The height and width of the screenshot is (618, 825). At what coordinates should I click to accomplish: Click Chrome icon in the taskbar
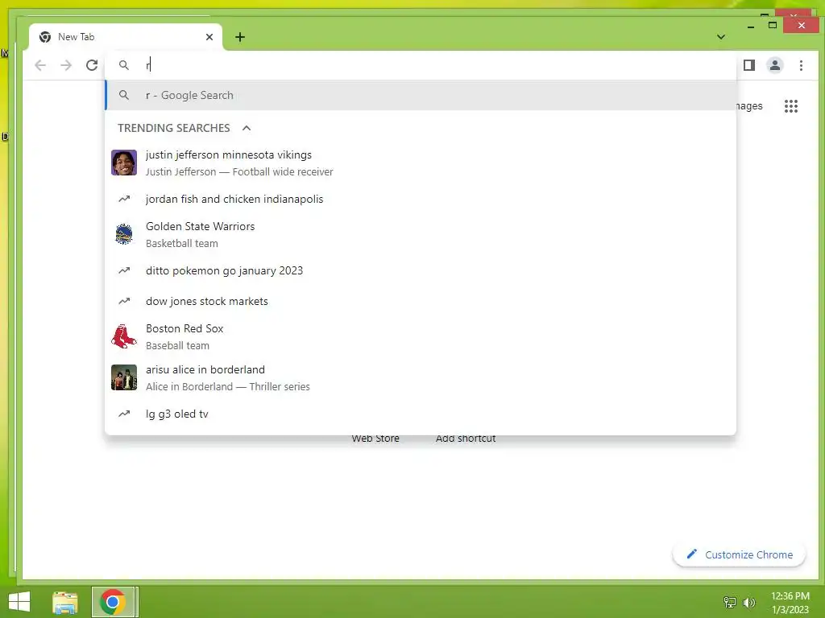click(113, 602)
